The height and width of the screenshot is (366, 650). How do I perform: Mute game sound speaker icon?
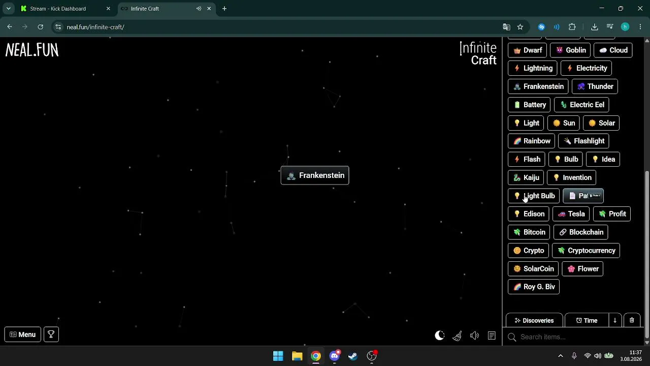pos(474,335)
